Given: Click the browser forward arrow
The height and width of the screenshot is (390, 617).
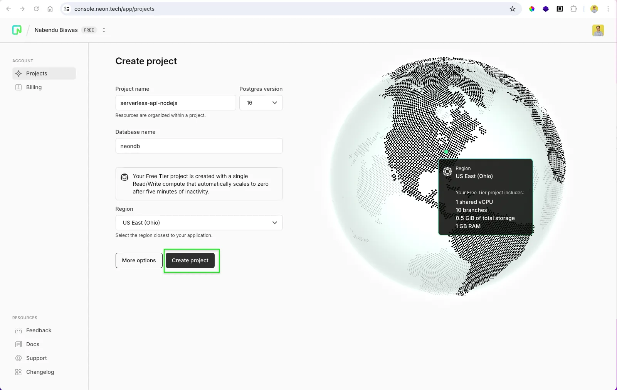Looking at the screenshot, I should point(22,9).
